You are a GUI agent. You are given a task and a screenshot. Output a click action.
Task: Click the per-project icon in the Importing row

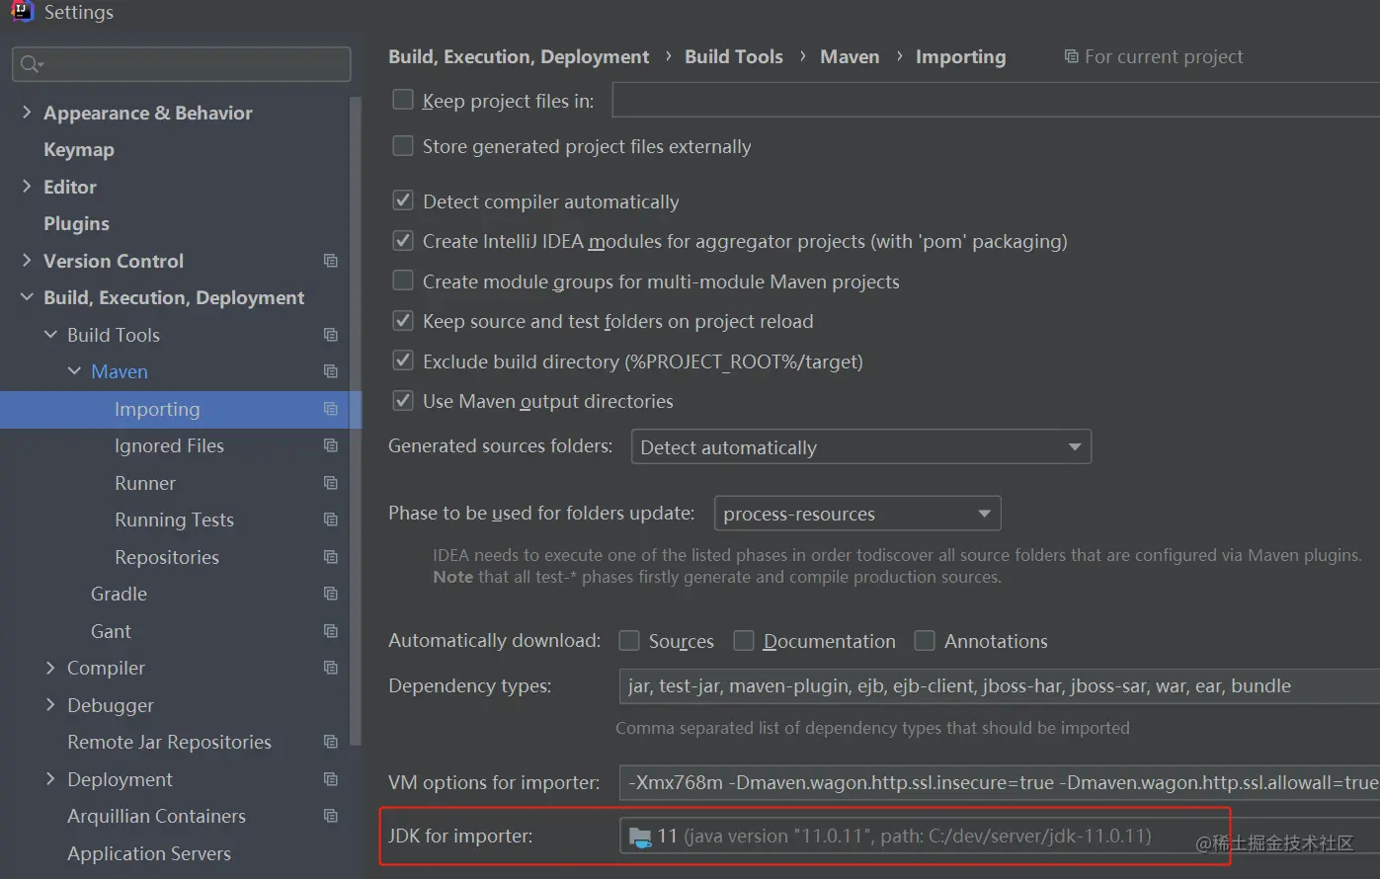coord(331,409)
